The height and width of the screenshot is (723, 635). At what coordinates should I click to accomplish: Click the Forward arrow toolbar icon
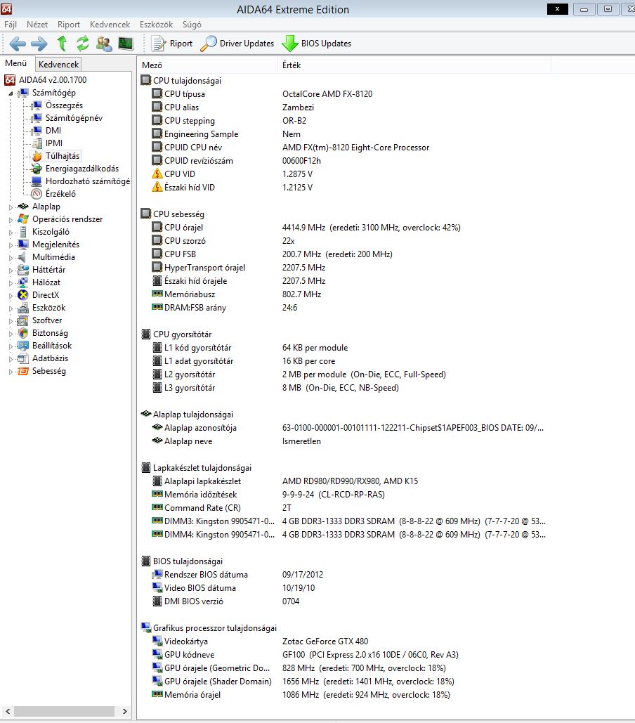coord(39,44)
